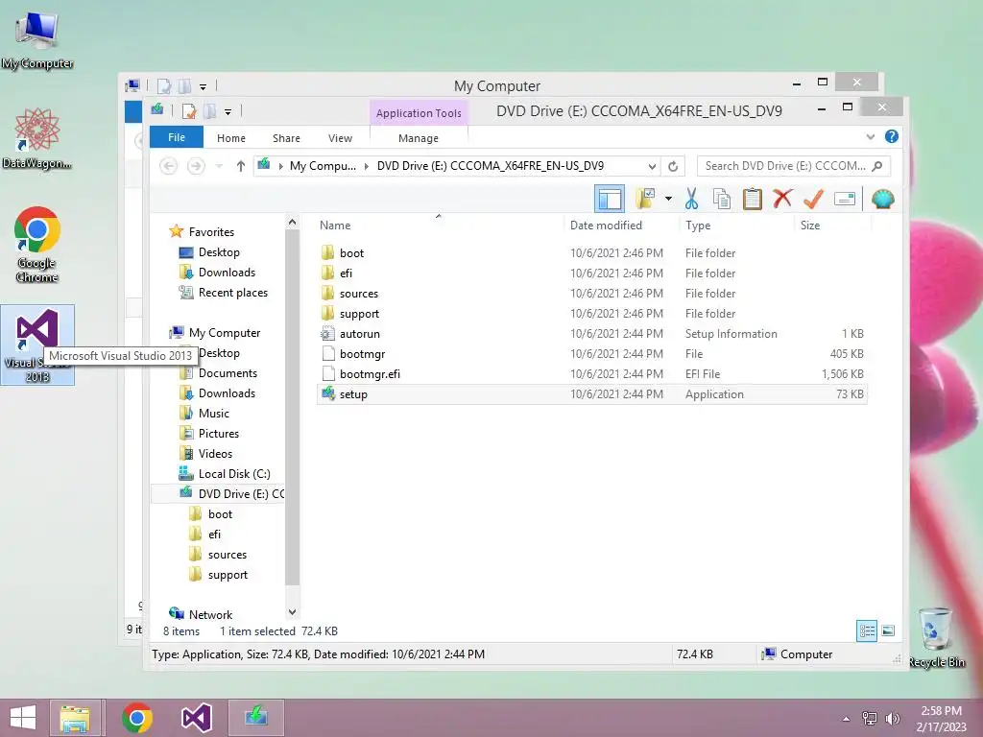
Task: Open Documents in navigation tree
Action: click(x=228, y=373)
